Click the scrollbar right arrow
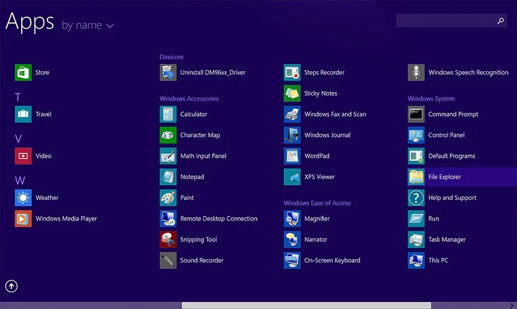 tap(512, 306)
